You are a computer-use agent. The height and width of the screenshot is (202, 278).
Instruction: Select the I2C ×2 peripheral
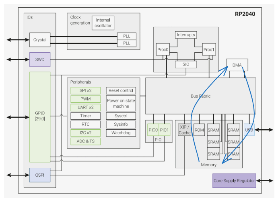click(86, 133)
